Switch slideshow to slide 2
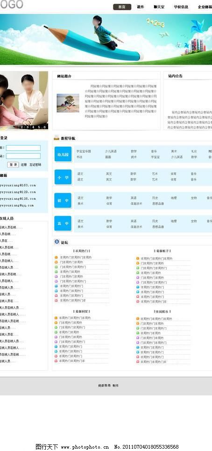 pyautogui.click(x=23, y=127)
